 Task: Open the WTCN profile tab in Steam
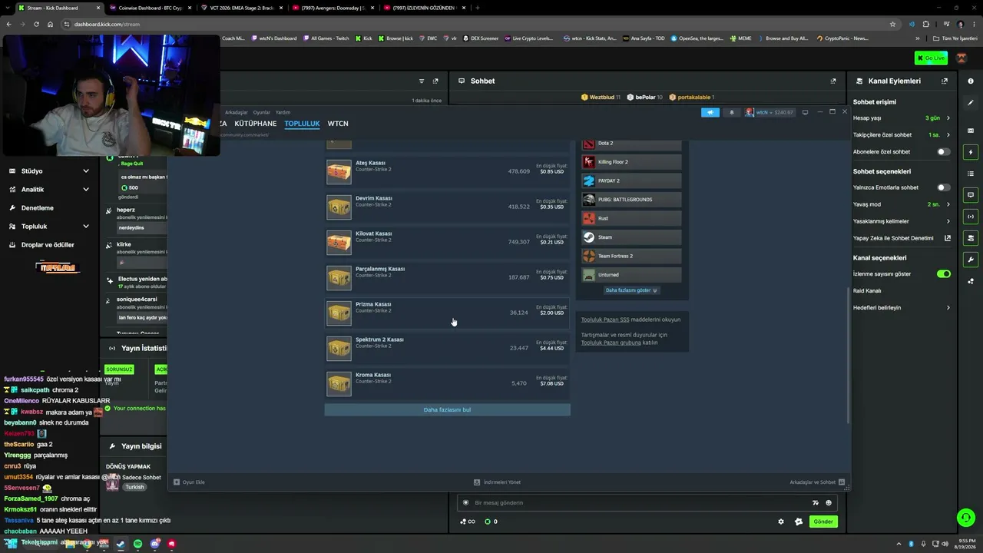338,124
